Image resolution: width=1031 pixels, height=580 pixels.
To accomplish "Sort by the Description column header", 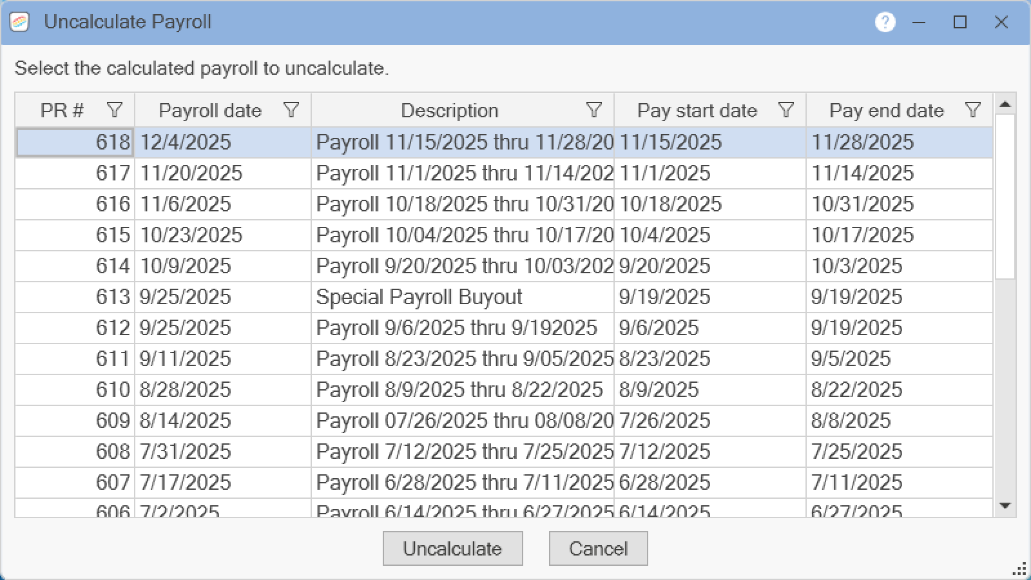I will (449, 111).
